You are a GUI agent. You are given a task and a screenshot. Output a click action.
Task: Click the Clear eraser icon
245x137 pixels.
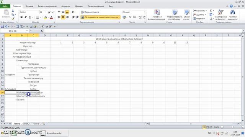tap(211, 19)
